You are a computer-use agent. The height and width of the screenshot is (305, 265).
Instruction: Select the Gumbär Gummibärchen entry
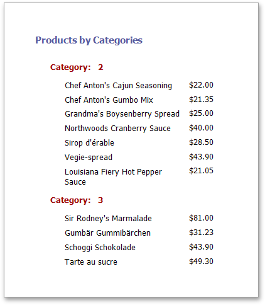click(107, 233)
